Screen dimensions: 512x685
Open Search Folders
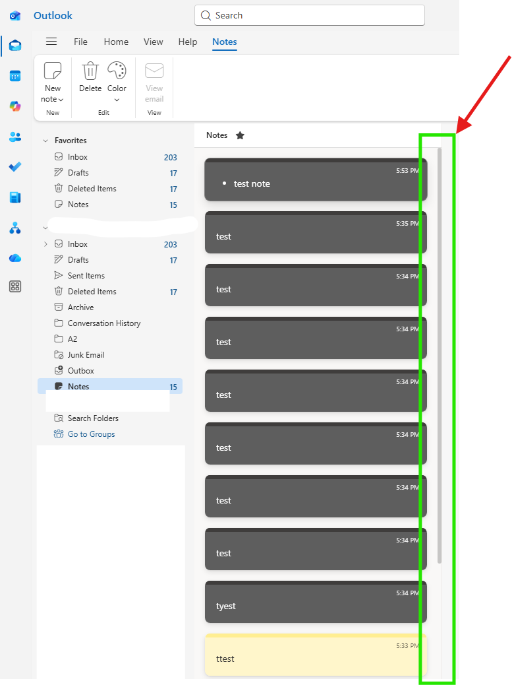click(110, 418)
